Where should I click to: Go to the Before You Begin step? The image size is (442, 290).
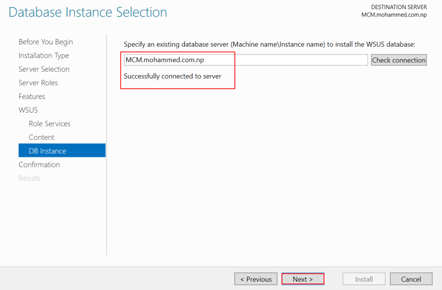point(45,42)
